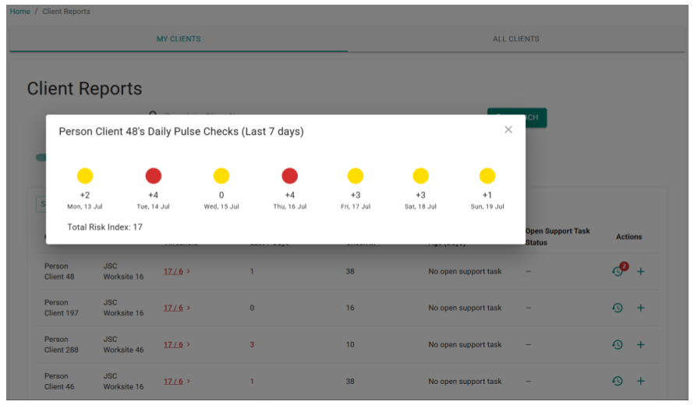Click the partially hidden green search button
694x405 pixels.
click(x=536, y=118)
